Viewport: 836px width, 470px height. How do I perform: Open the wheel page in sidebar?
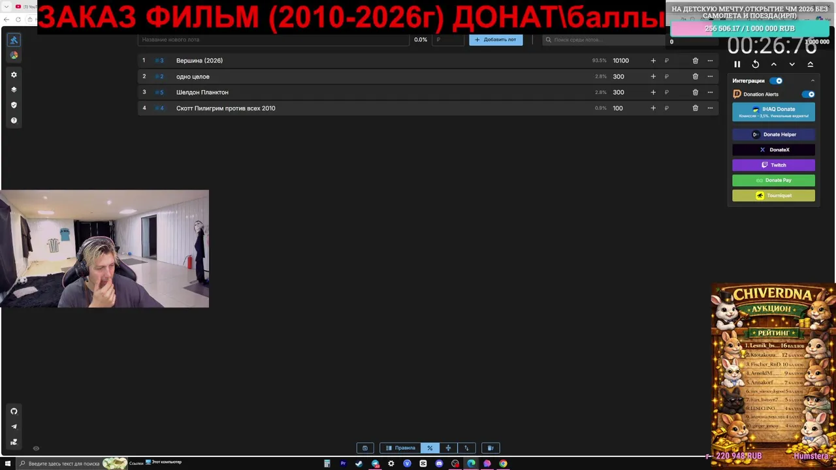pos(14,55)
